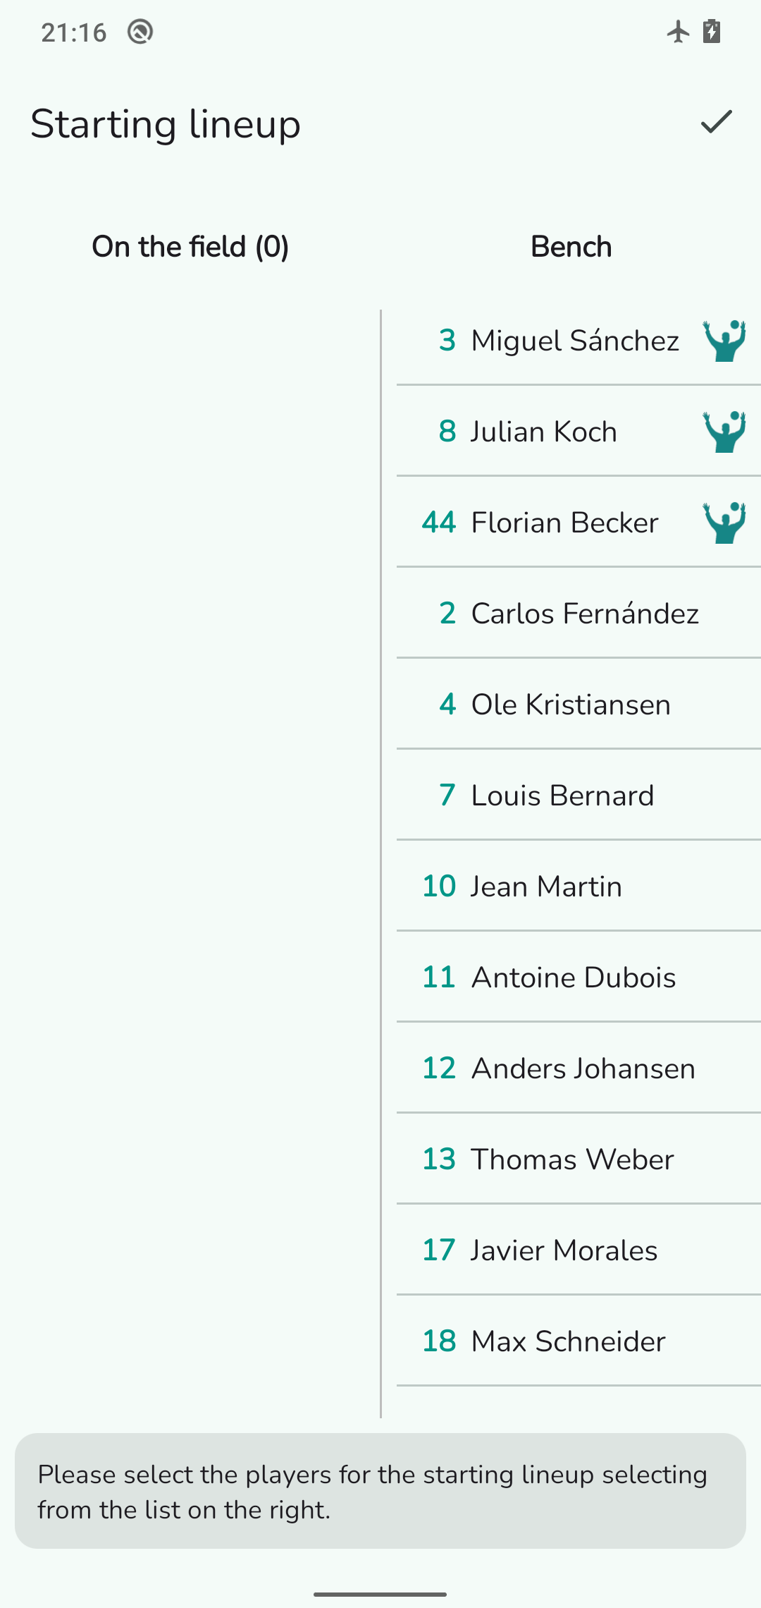Confirm lineup with the checkmark icon
This screenshot has width=761, height=1608.
coord(716,123)
